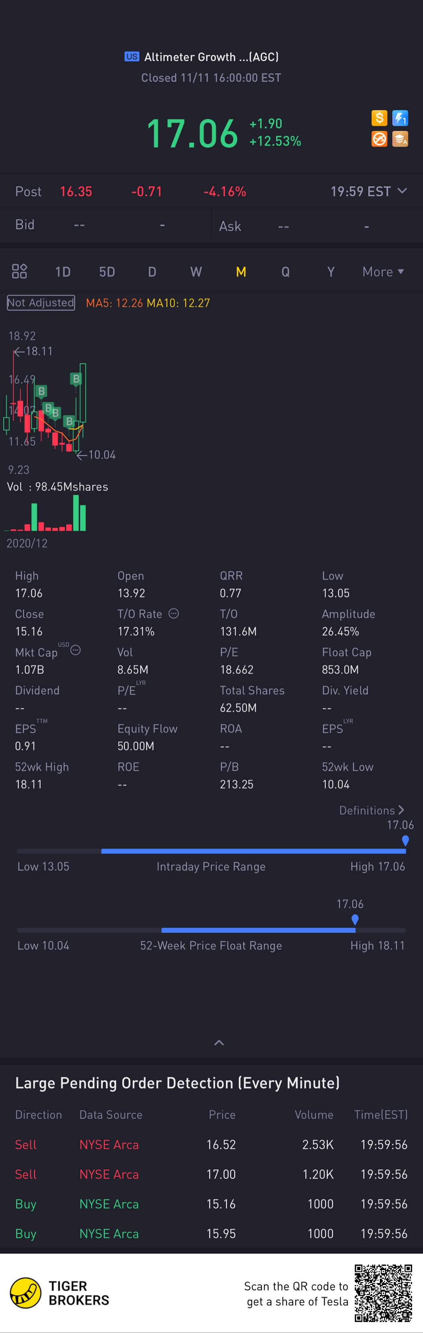The height and width of the screenshot is (1333, 423).
Task: Switch to the 1D chart tab
Action: click(62, 272)
